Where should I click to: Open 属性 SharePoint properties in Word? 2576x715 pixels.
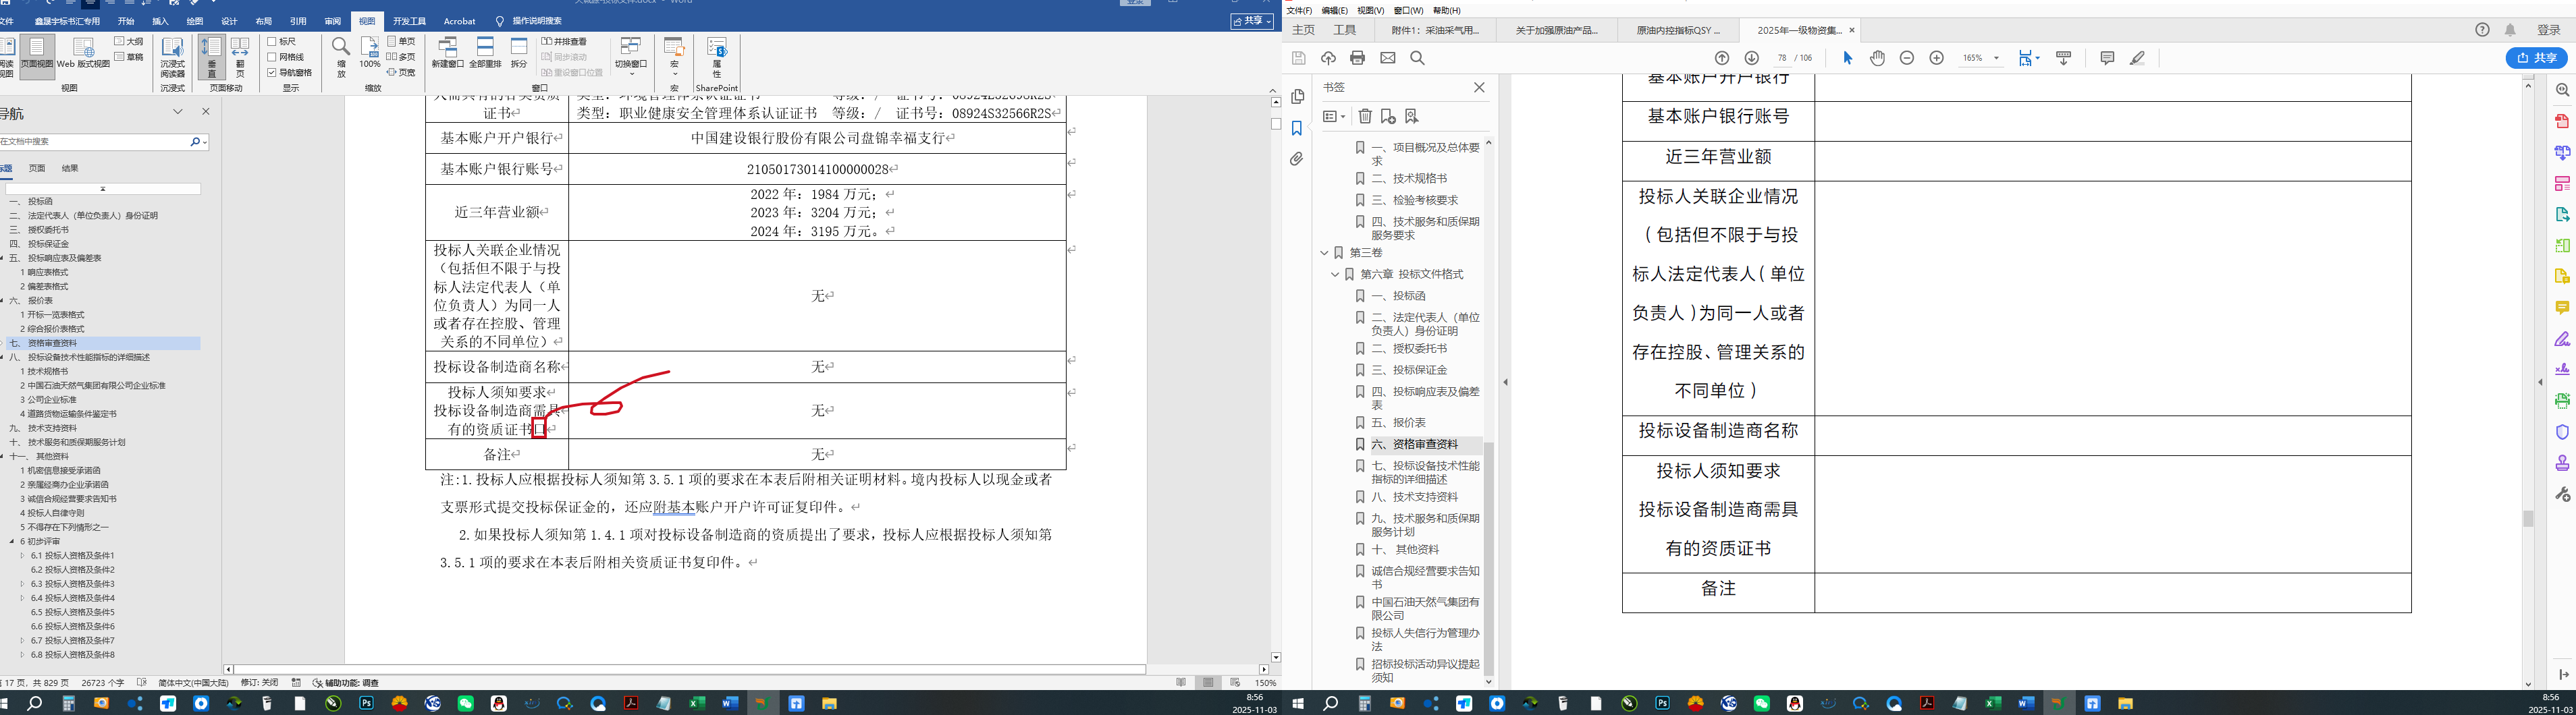(717, 58)
